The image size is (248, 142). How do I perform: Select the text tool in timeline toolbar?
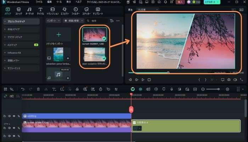pyautogui.click(x=54, y=89)
